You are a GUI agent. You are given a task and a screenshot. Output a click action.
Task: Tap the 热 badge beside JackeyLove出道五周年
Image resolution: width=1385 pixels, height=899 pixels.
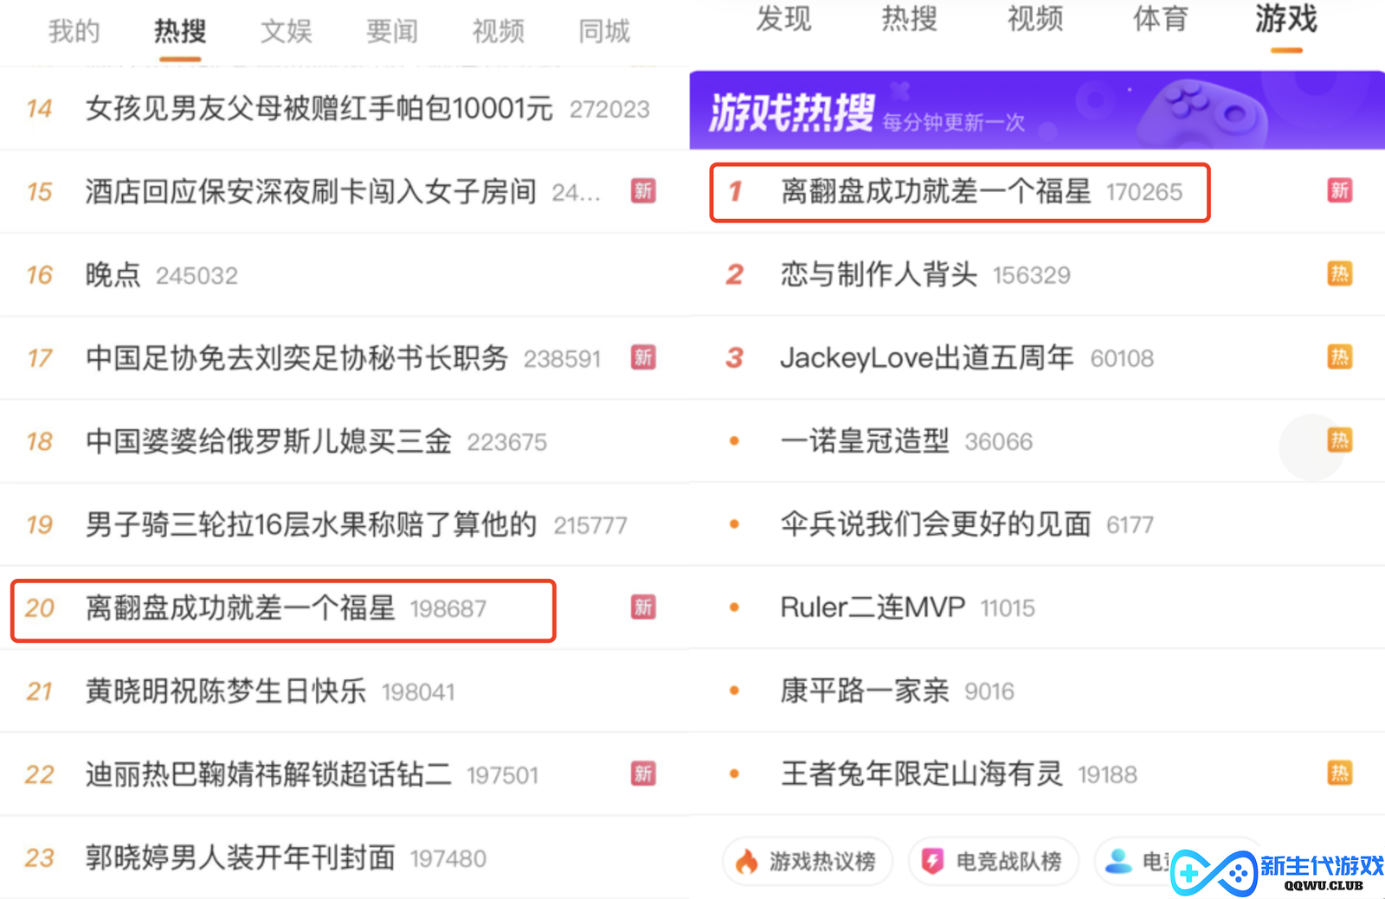1339,356
